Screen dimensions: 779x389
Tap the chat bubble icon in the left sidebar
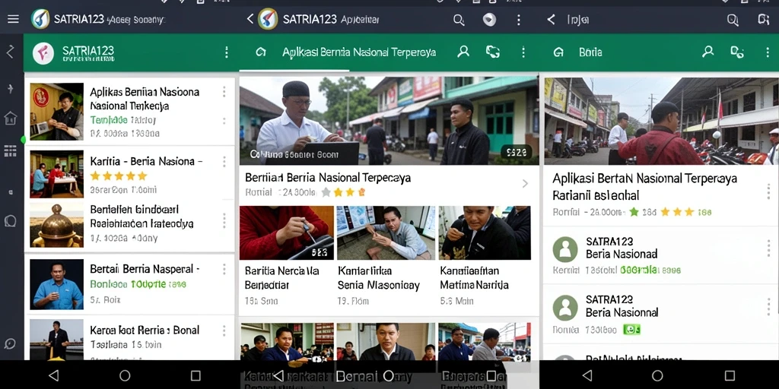coord(11,221)
